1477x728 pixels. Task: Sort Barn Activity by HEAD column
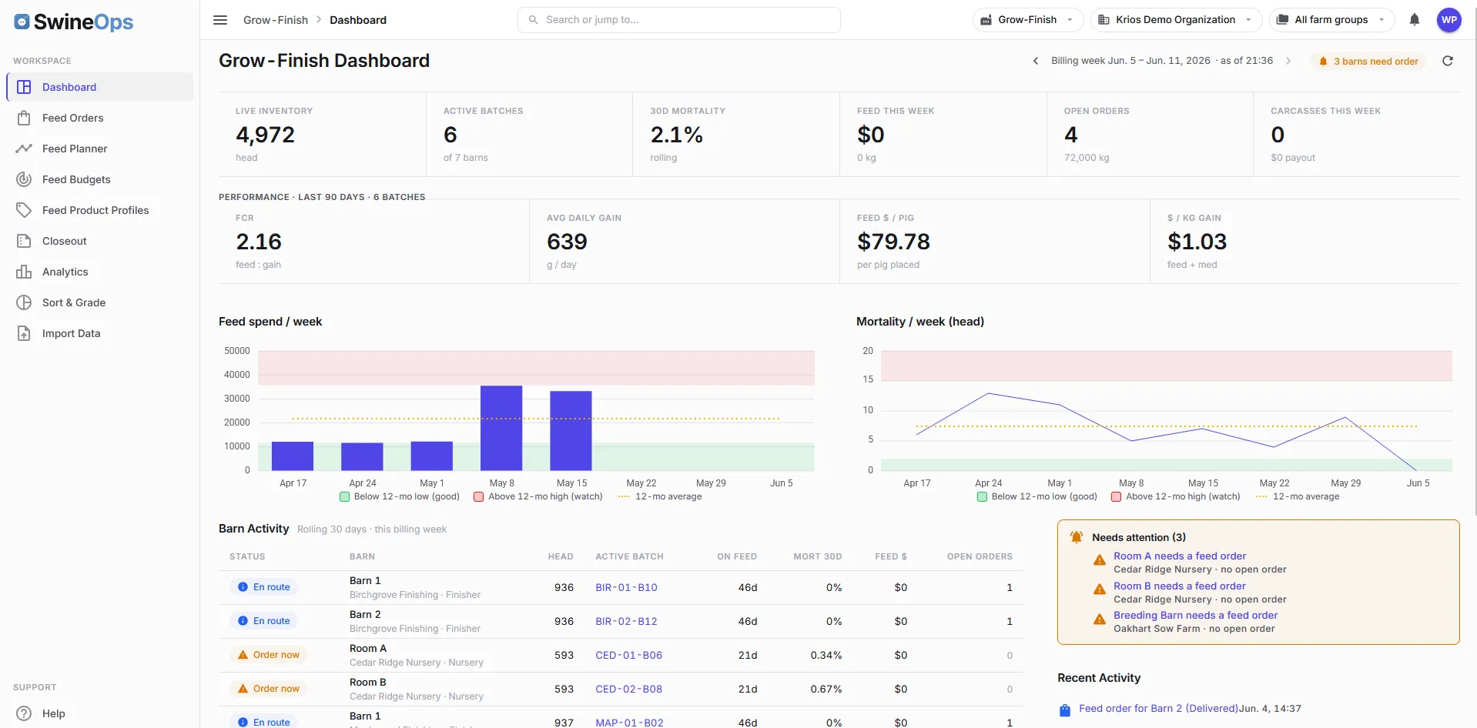(561, 556)
